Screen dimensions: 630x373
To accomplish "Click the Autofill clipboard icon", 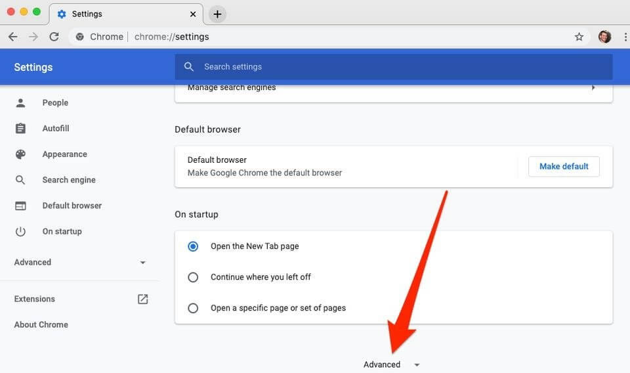I will pos(20,129).
